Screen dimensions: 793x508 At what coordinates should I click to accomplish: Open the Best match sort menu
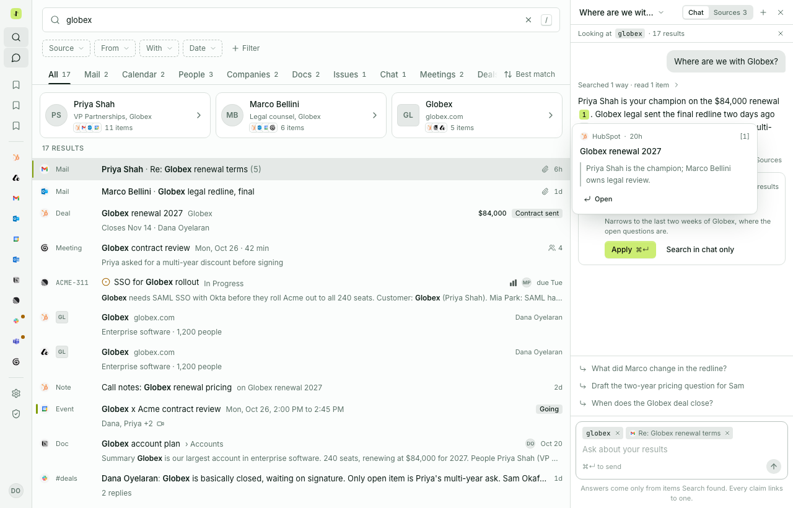click(x=530, y=74)
